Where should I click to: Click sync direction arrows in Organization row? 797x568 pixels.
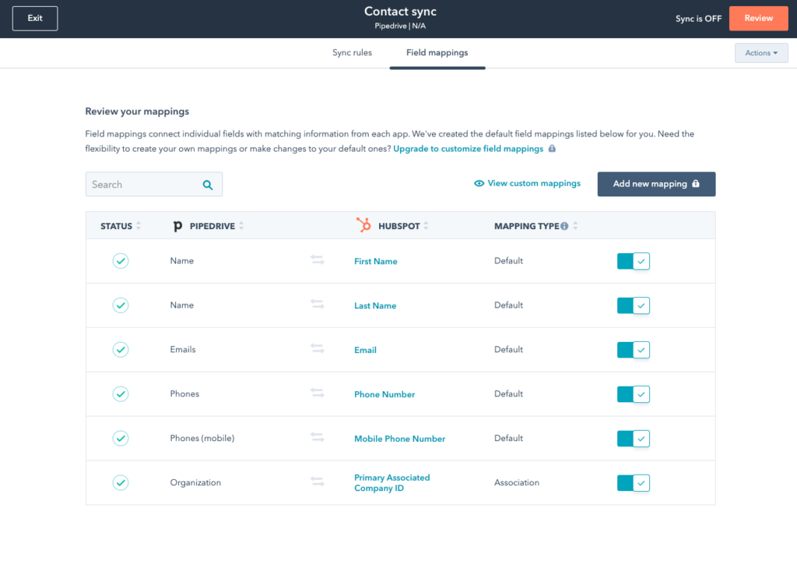(318, 482)
